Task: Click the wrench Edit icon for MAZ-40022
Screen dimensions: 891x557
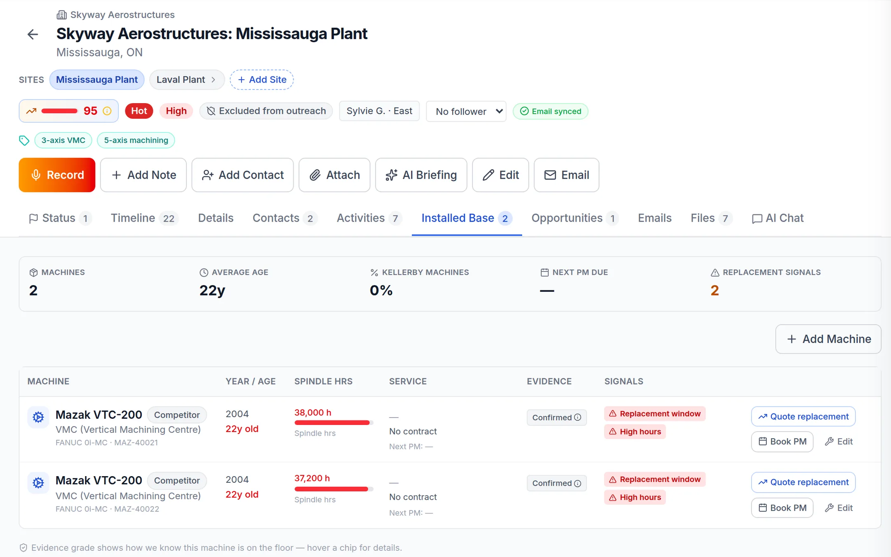Action: coord(829,508)
